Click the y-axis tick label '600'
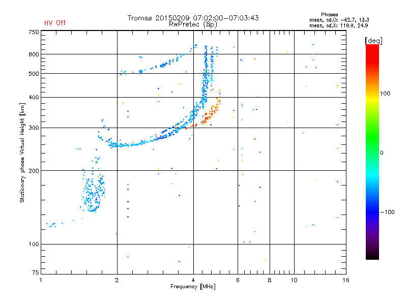The height and width of the screenshot is (305, 407). point(34,54)
